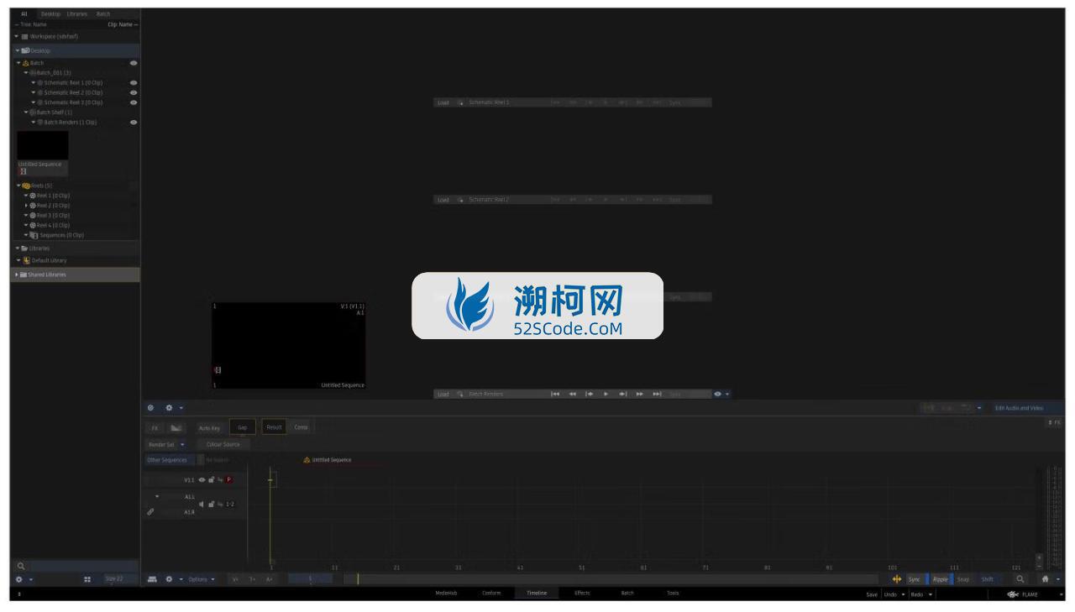
Task: Click play in Batch Renders player
Action: click(606, 393)
